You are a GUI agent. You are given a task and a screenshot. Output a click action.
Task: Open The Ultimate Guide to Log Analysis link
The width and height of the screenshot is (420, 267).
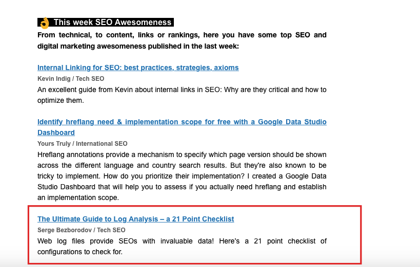pos(135,219)
